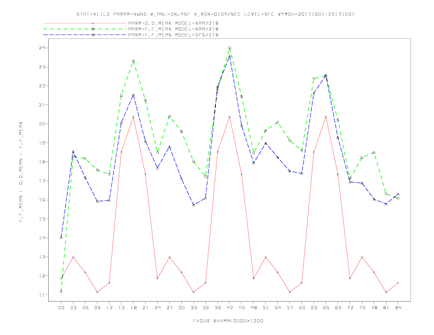Click x-axis tick label 72
Screen dimensions: 434x335
[x=350, y=308]
